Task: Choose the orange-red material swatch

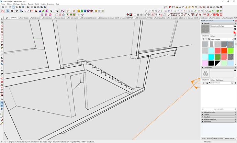Action: 224,51
